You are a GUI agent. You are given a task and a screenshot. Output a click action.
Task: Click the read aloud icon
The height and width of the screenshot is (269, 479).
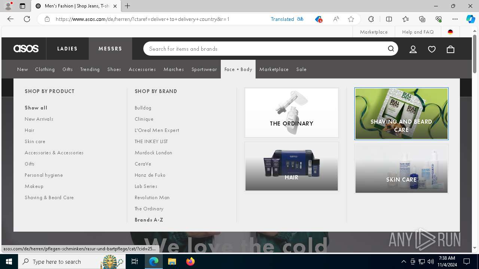tap(336, 19)
